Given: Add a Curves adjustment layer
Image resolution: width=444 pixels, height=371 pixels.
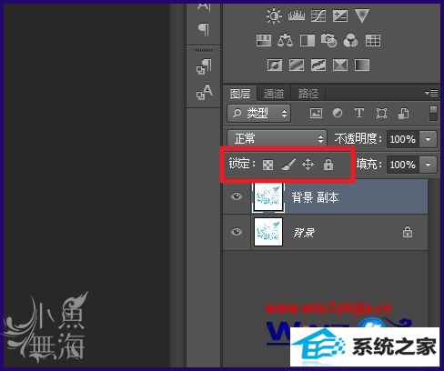Looking at the screenshot, I should pyautogui.click(x=318, y=15).
